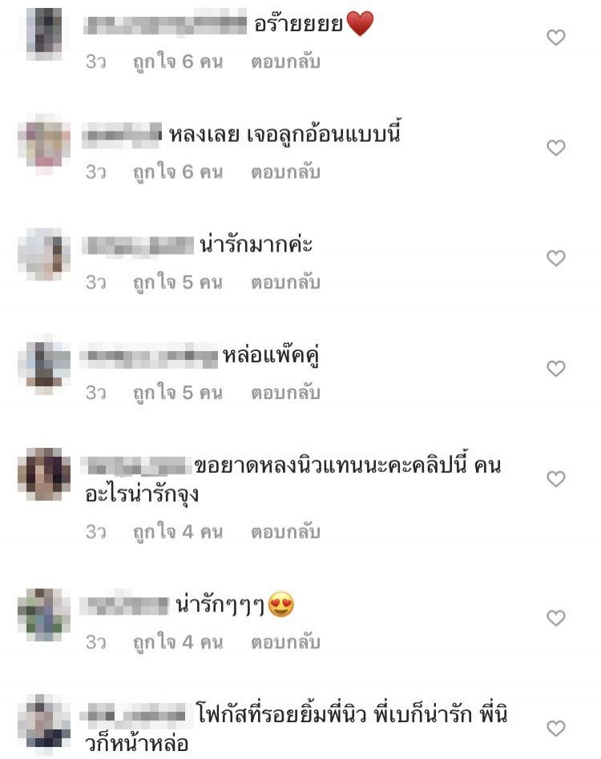Tap ตอบกลับ under 'น่ารักมากค่ะ'
Viewport: 601px width, 759px height.
pos(285,283)
